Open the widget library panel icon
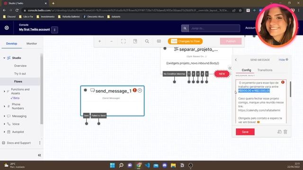 click(x=135, y=41)
